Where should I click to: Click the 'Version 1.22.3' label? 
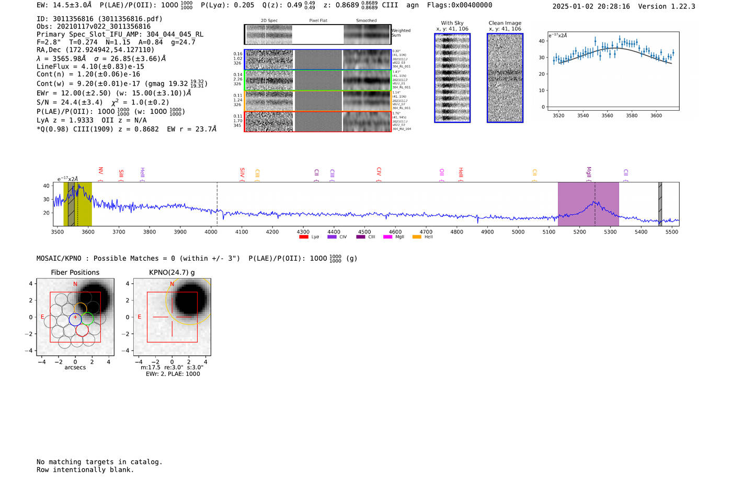pyautogui.click(x=667, y=6)
